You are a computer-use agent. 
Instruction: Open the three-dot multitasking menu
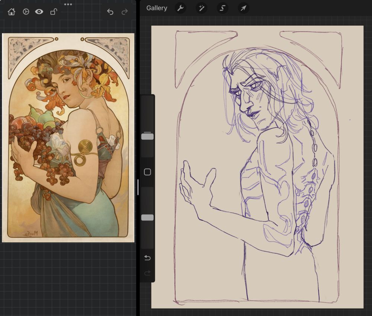point(68,4)
